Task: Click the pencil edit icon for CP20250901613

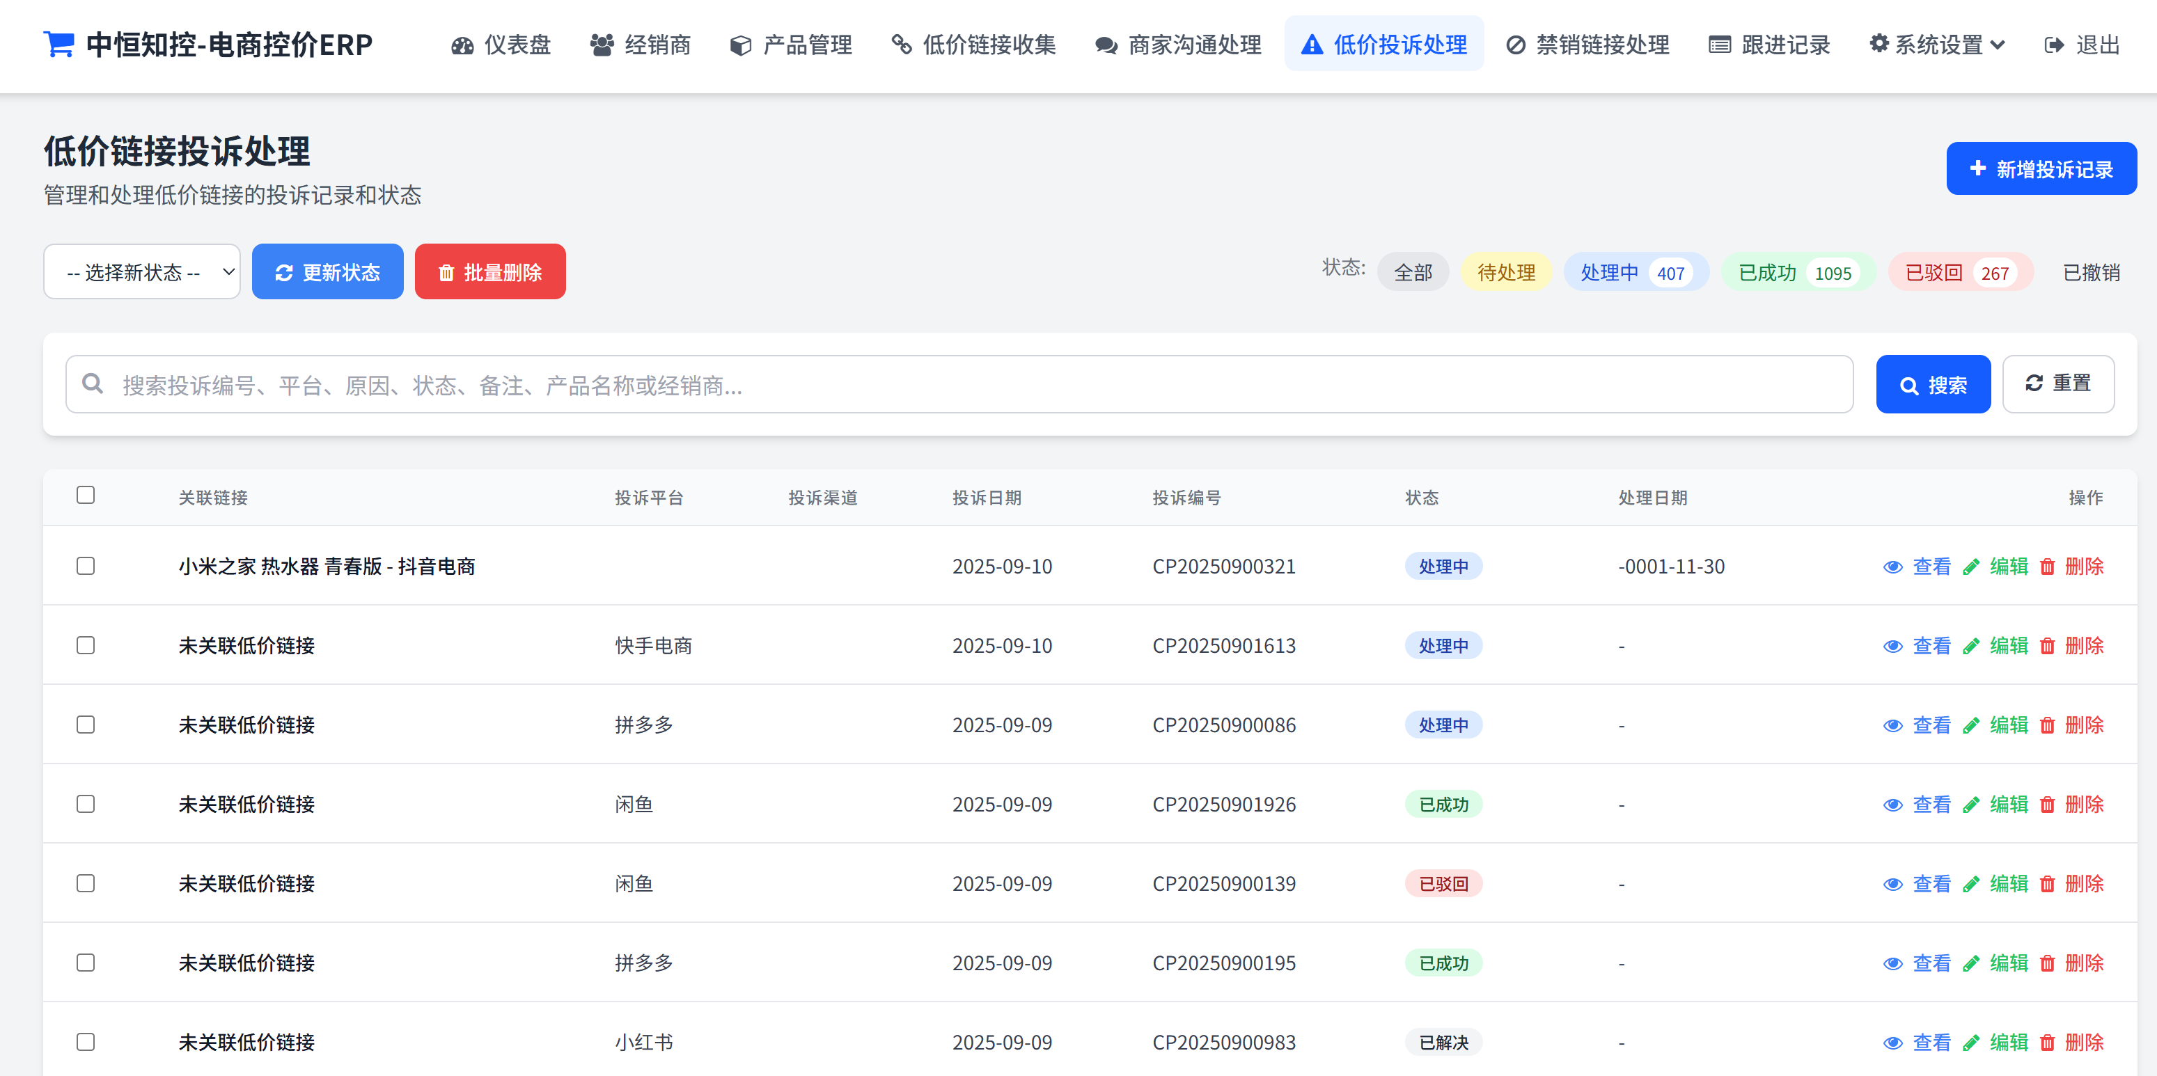Action: coord(1971,646)
